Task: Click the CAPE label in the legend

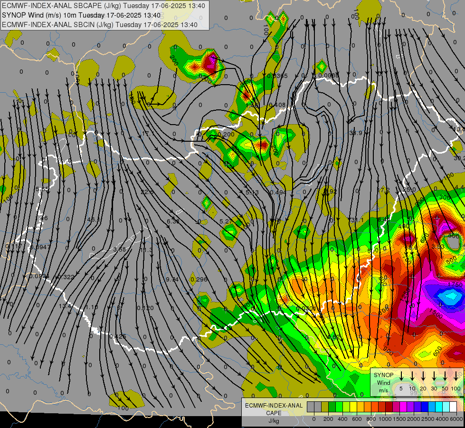Action: [274, 413]
